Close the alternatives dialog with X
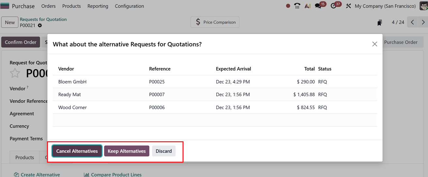This screenshot has width=428, height=177. click(375, 44)
